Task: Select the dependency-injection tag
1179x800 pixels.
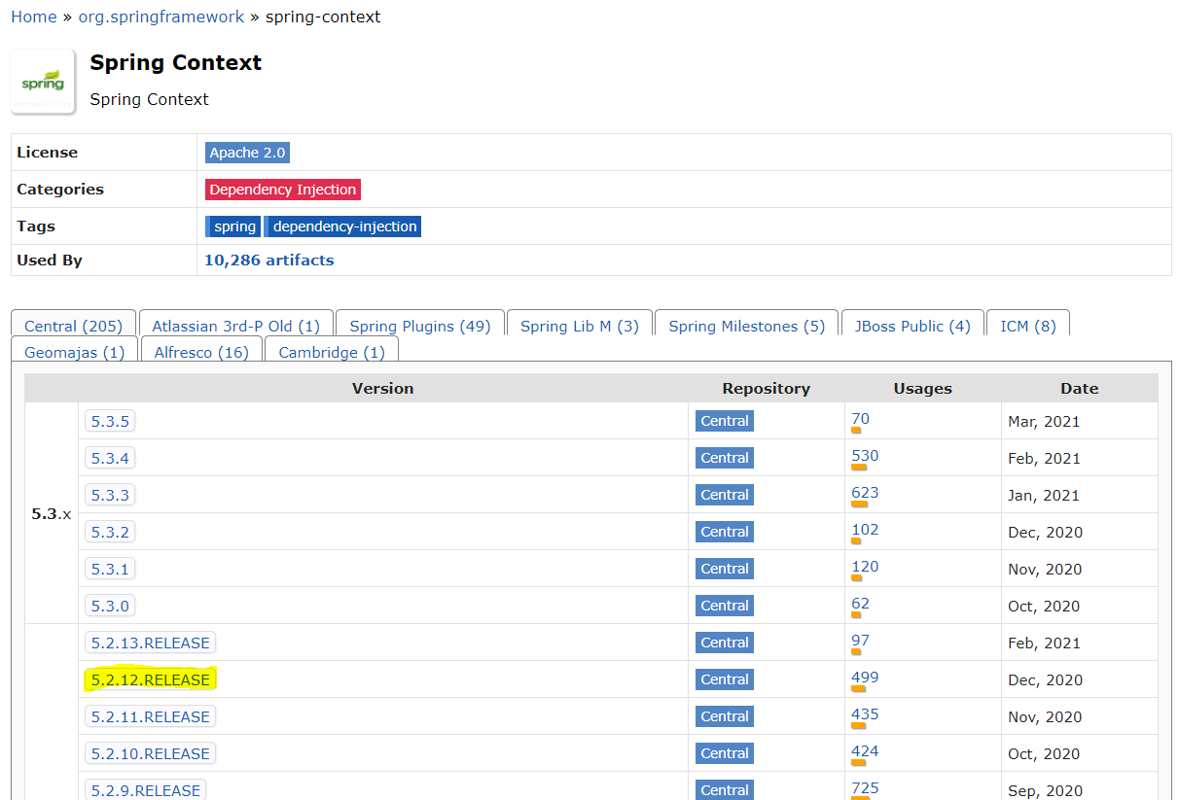Action: pos(343,226)
